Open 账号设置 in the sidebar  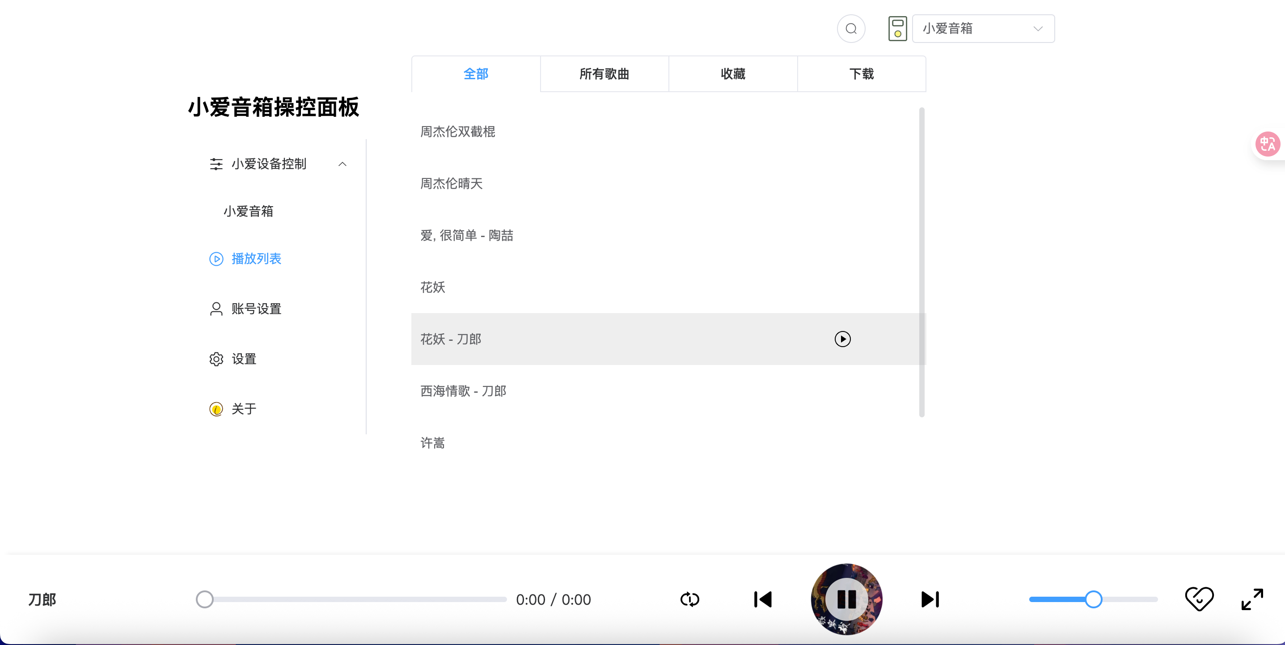256,309
